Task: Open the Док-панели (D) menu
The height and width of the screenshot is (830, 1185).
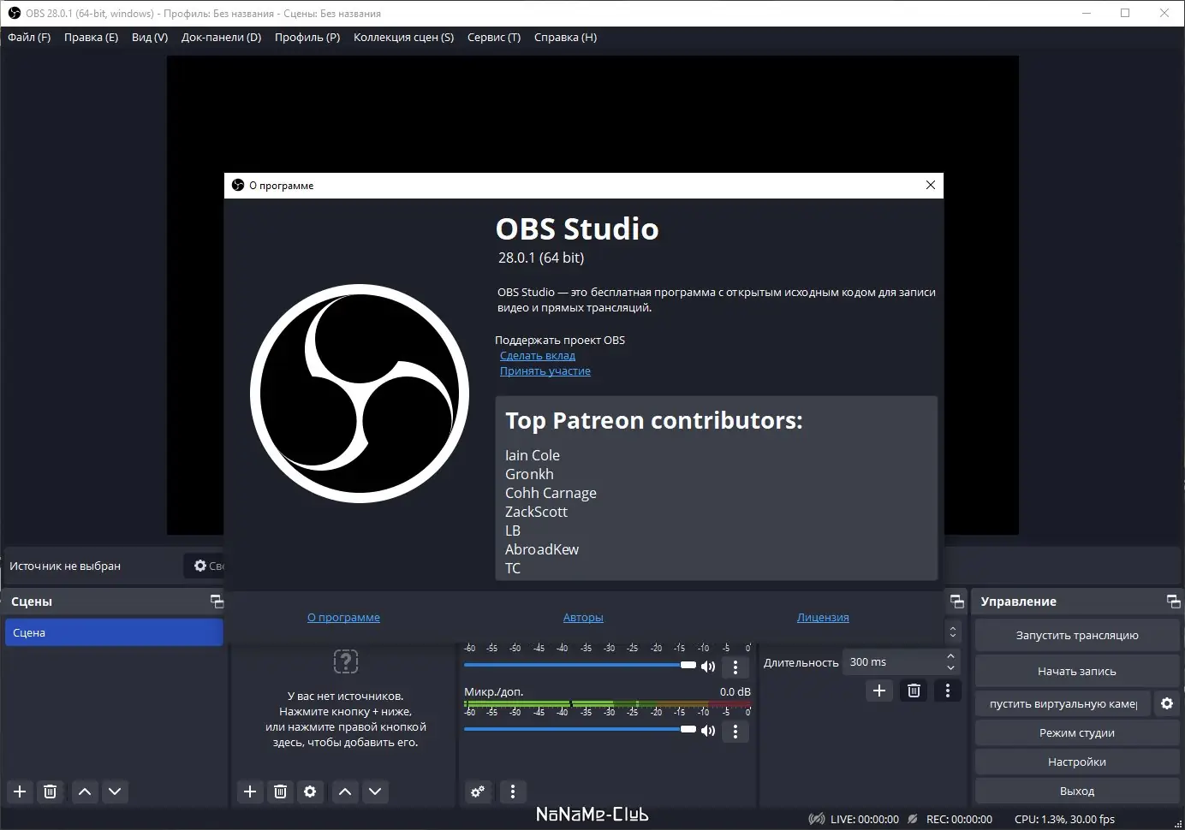Action: [222, 38]
